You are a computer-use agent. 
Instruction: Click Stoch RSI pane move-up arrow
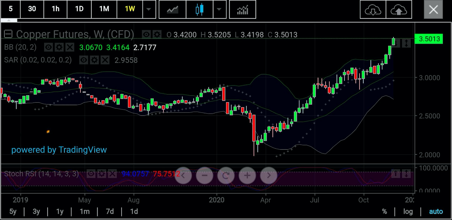[x=396, y=174]
